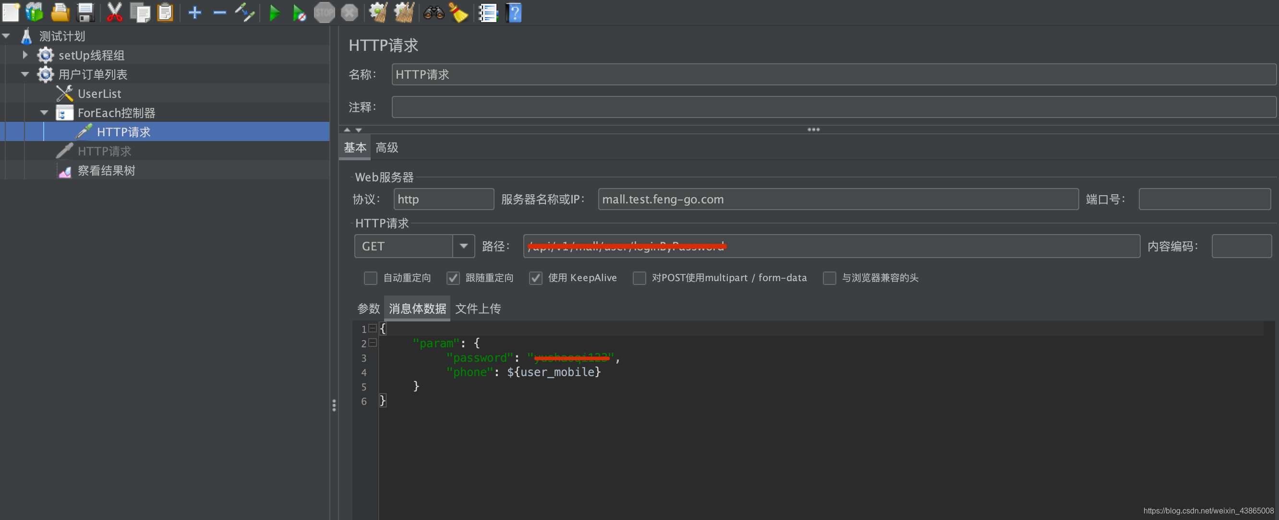Collapse the 测试计划 tree root
Screen dimensions: 1279x520
[6, 35]
